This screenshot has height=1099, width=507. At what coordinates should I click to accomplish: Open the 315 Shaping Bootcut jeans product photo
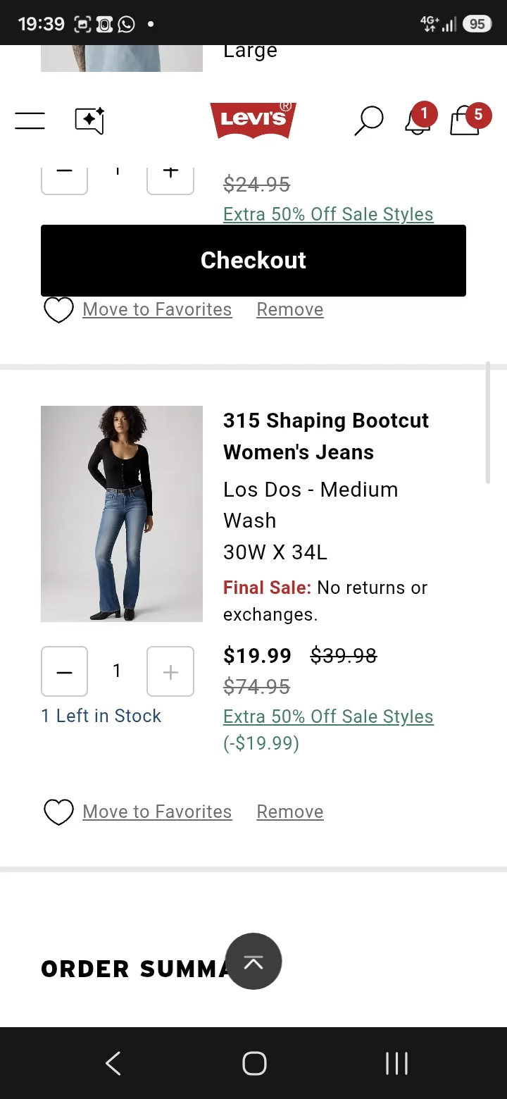point(122,514)
